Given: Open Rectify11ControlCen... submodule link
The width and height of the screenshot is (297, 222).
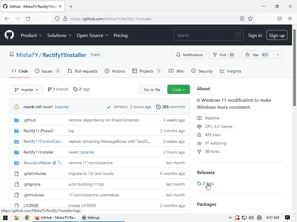Looking at the screenshot, I should click(43, 141).
